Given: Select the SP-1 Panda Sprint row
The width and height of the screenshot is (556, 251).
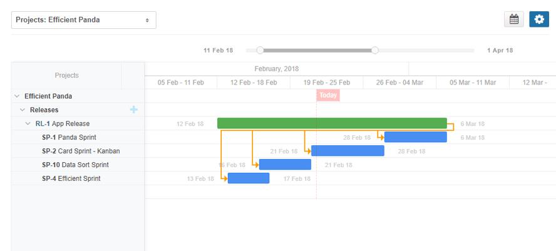Looking at the screenshot, I should tap(69, 138).
